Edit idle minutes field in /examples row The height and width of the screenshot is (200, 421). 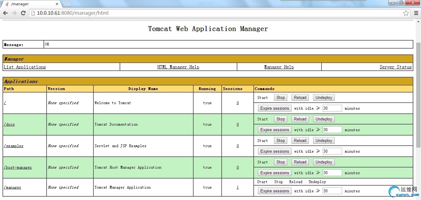[x=332, y=151]
